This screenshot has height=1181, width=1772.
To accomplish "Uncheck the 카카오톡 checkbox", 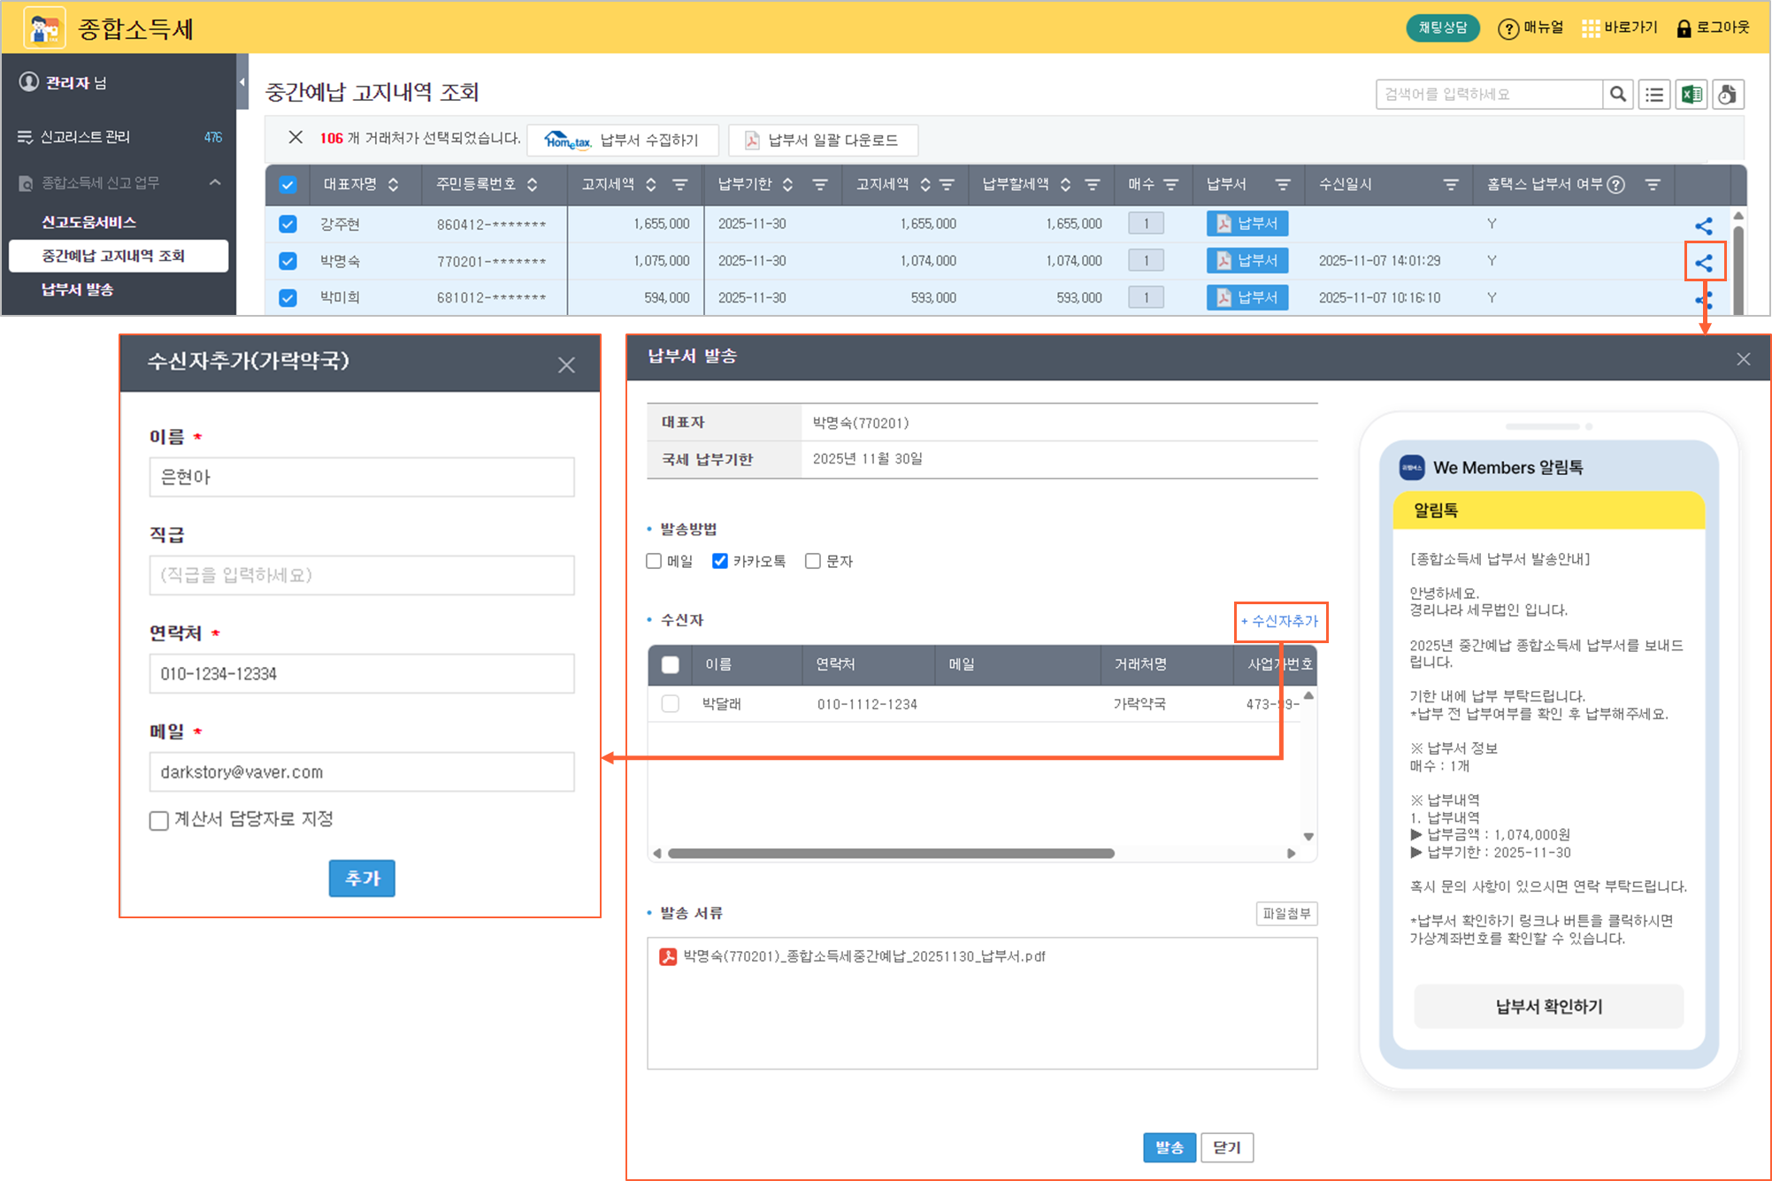I will (x=720, y=561).
